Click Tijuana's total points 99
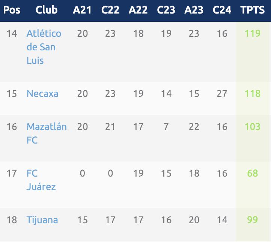271x242 pixels. click(253, 220)
